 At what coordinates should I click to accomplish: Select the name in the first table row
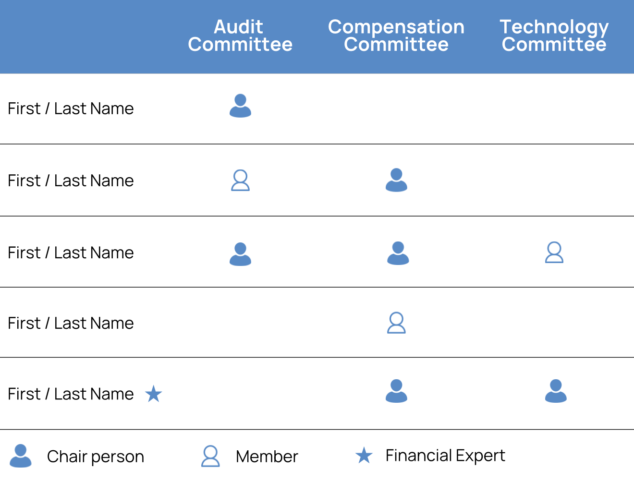(x=71, y=108)
